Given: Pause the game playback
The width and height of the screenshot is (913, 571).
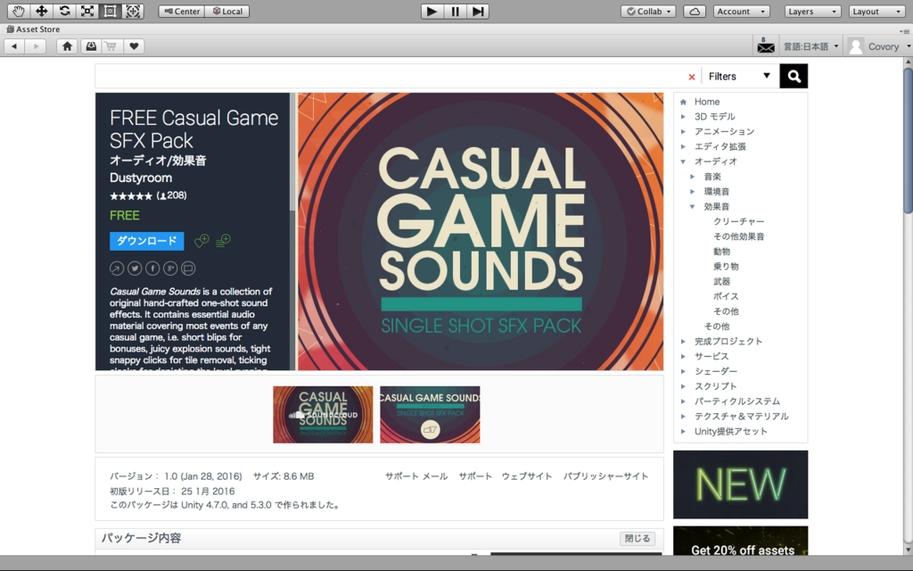Looking at the screenshot, I should tap(455, 11).
